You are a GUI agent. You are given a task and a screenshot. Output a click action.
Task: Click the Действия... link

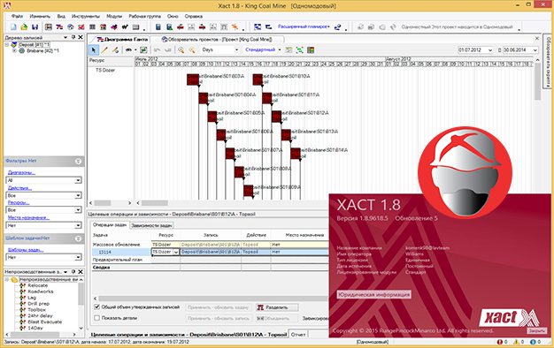point(19,188)
